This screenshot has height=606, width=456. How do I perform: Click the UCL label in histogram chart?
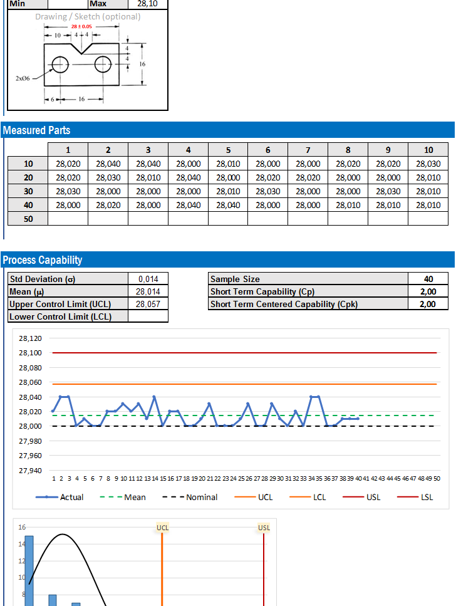click(x=162, y=528)
